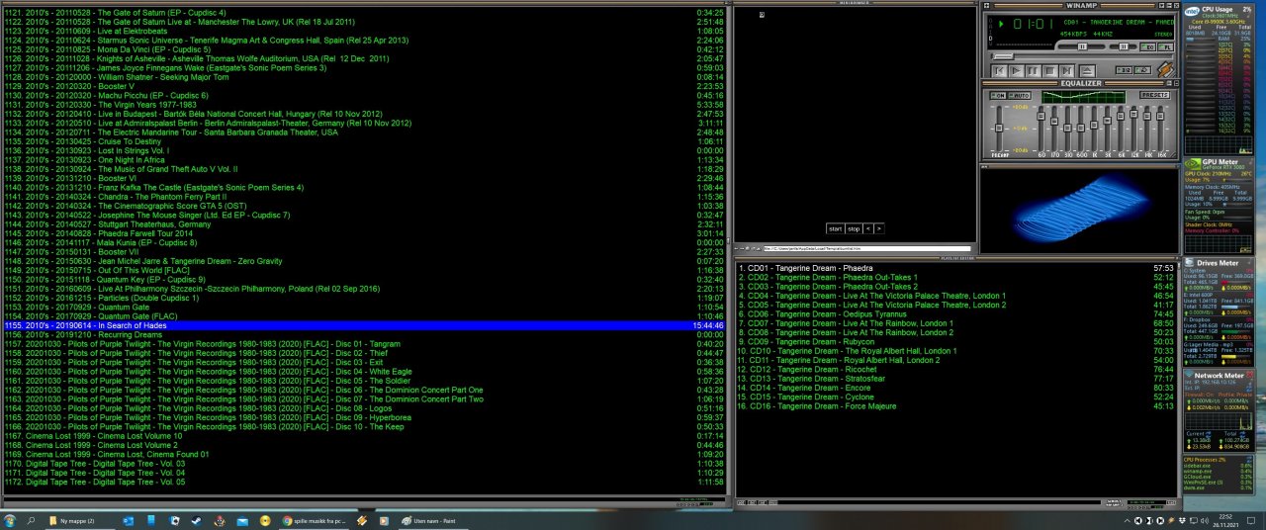Click the minibrowser start button
This screenshot has width=1266, height=530.
pos(836,228)
